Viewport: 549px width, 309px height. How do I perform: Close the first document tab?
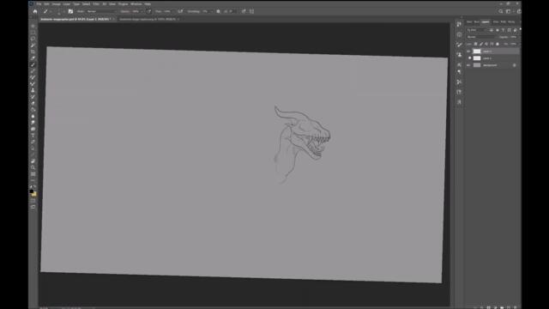113,19
